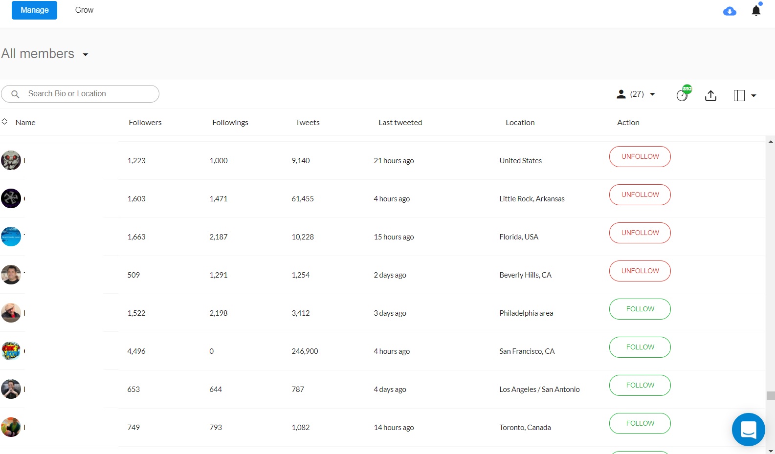Open the chat support bubble

[748, 430]
